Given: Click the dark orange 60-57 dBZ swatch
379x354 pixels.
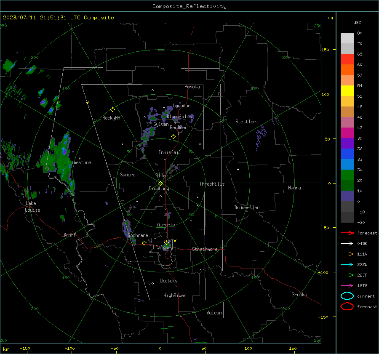Looking at the screenshot, I should pyautogui.click(x=347, y=69).
